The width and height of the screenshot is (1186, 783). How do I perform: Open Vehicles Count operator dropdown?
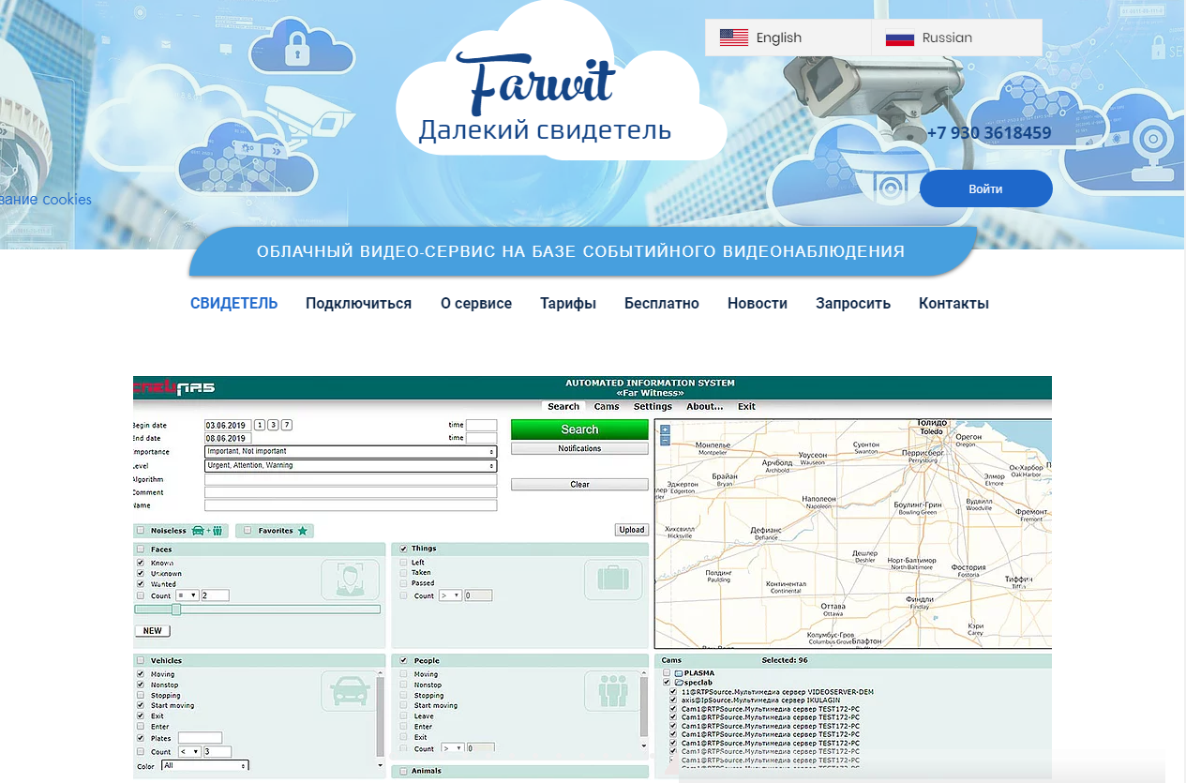tap(188, 751)
